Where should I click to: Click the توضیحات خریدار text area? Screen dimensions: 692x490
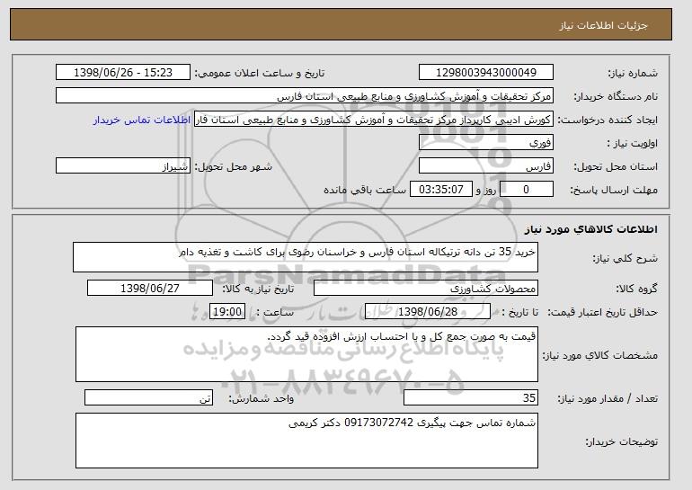click(x=306, y=441)
